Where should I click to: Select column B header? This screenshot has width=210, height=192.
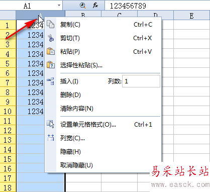(83, 14)
